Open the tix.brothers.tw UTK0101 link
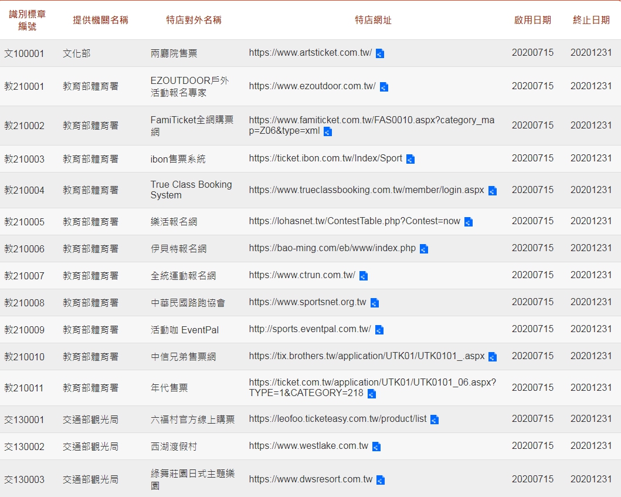This screenshot has height=497, width=621. 367,356
